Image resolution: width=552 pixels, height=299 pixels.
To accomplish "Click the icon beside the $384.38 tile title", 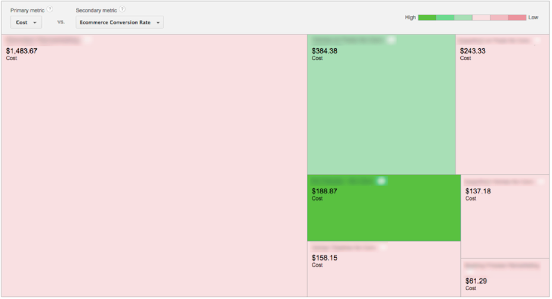I will point(391,40).
